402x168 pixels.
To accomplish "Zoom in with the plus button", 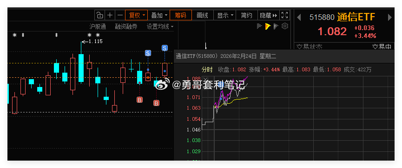I will 110,15.
